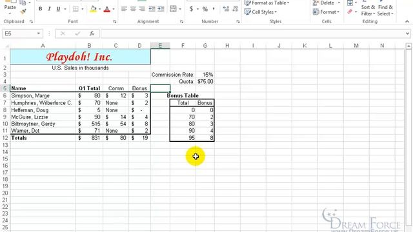Select the Totals label cell
Image resolution: width=413 pixels, height=232 pixels.
coord(43,138)
